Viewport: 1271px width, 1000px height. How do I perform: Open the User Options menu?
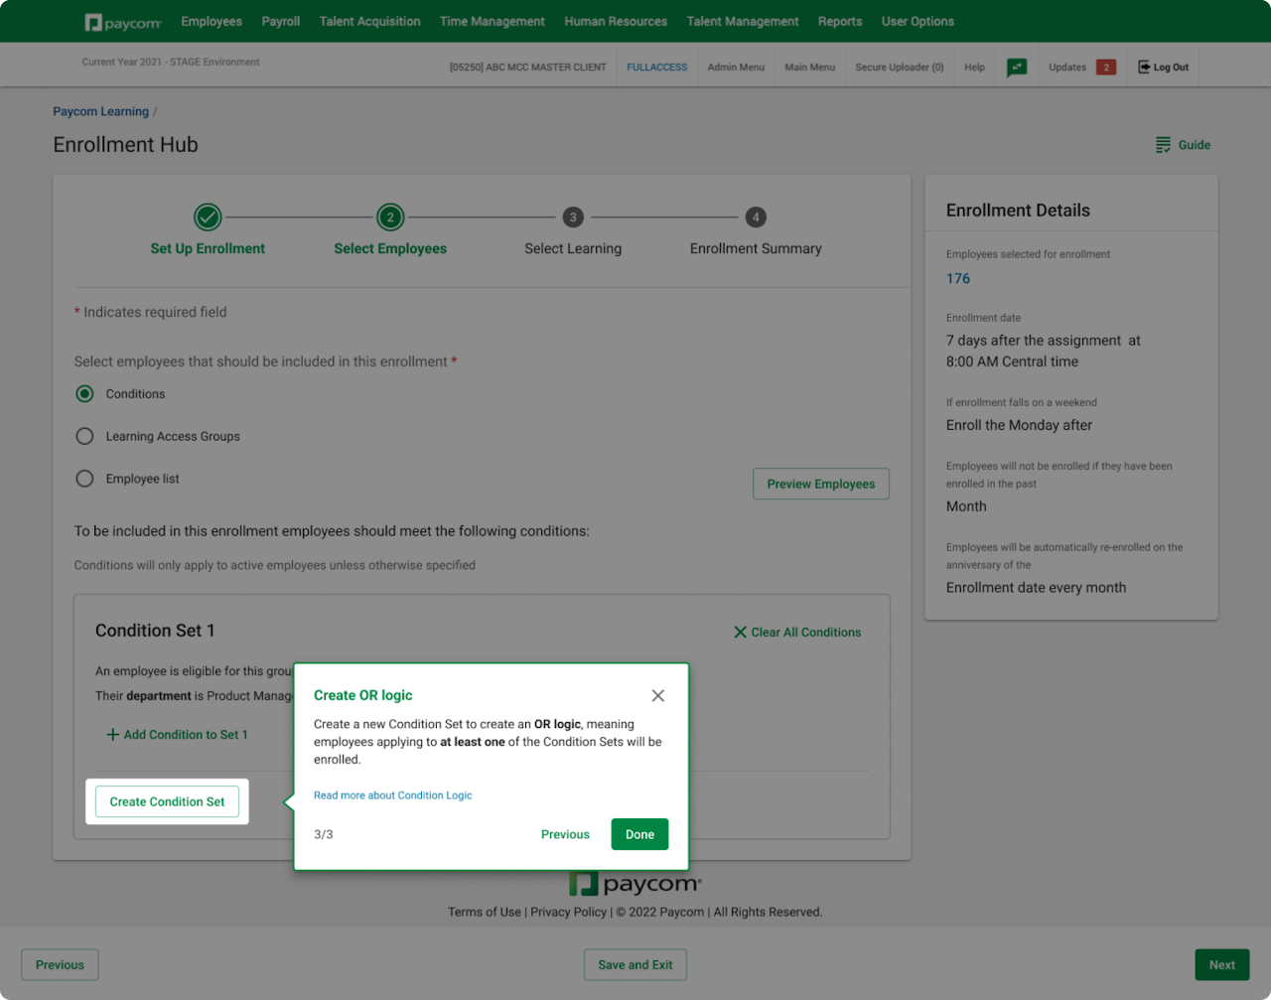pyautogui.click(x=918, y=21)
